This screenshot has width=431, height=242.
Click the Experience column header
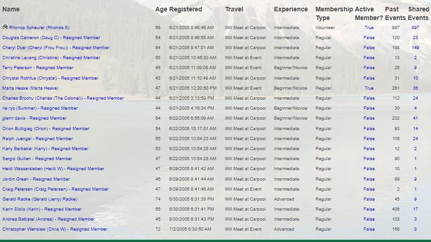pos(291,9)
